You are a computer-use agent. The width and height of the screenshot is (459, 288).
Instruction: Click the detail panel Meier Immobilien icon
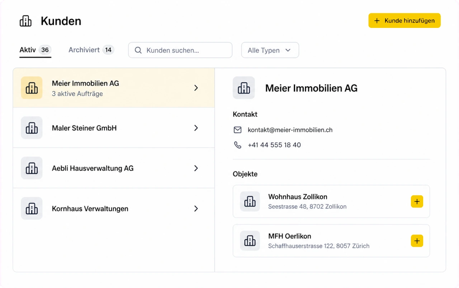(x=244, y=88)
